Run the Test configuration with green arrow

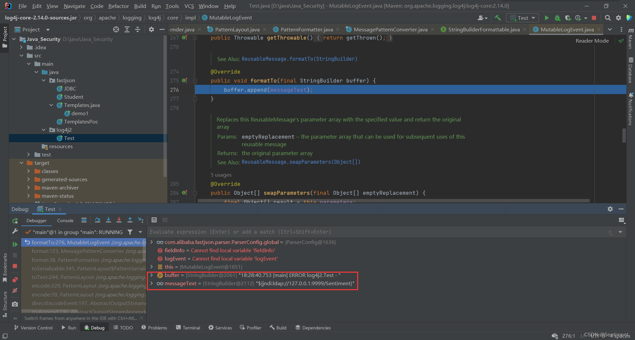(547, 18)
